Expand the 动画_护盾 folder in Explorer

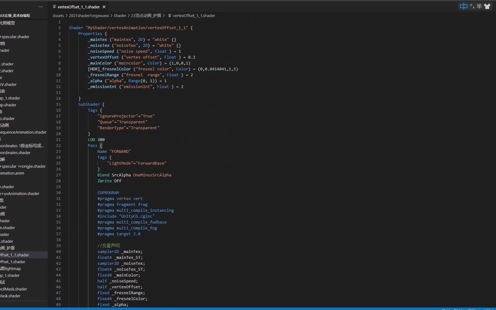point(7,248)
